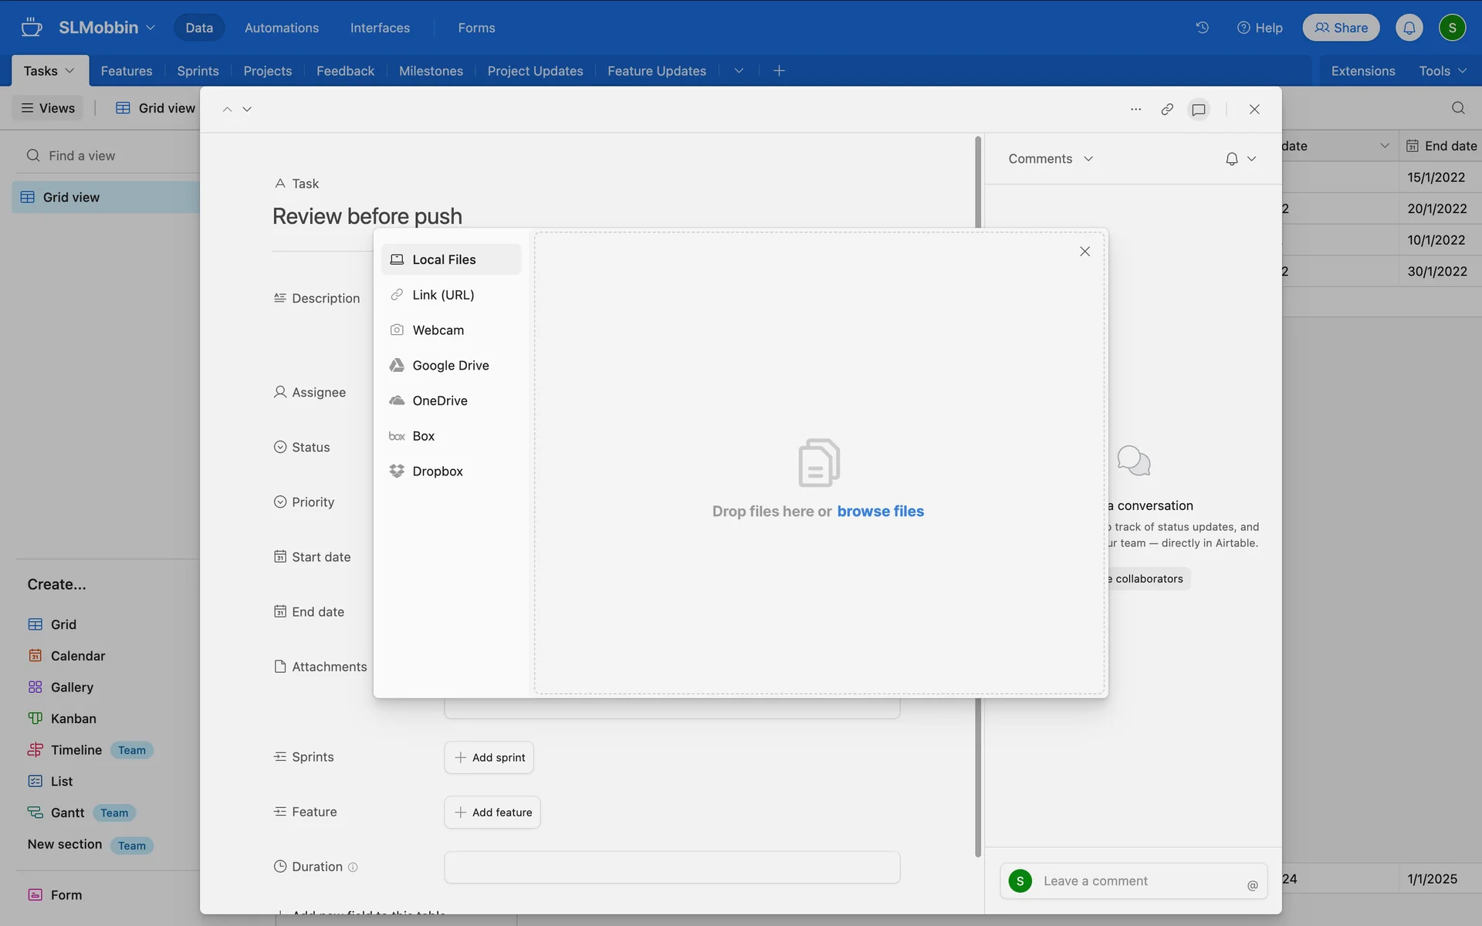Open the record more options ellipsis
Screen dimensions: 1482x926
click(1135, 109)
